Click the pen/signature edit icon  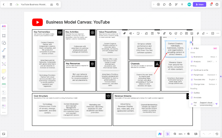coord(164,33)
